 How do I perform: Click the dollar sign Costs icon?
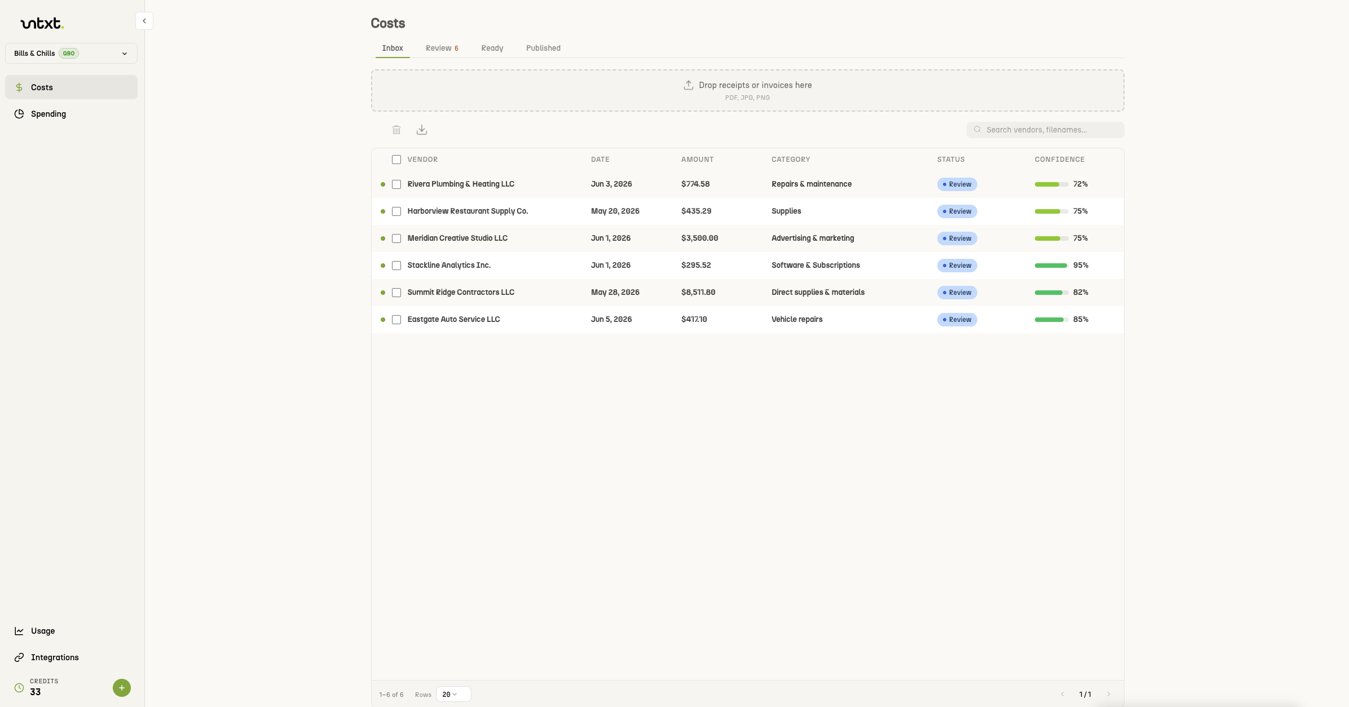click(x=19, y=87)
